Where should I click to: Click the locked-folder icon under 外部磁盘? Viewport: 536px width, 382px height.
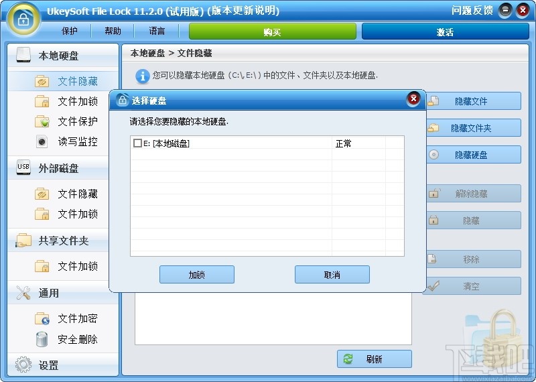pyautogui.click(x=42, y=214)
